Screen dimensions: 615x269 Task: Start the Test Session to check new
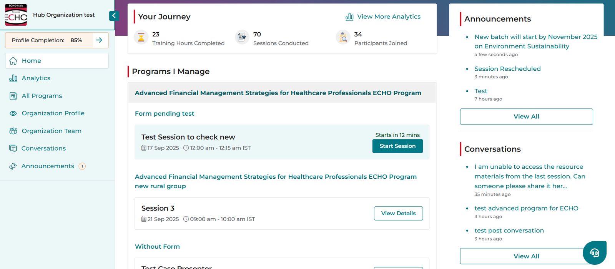(x=397, y=146)
